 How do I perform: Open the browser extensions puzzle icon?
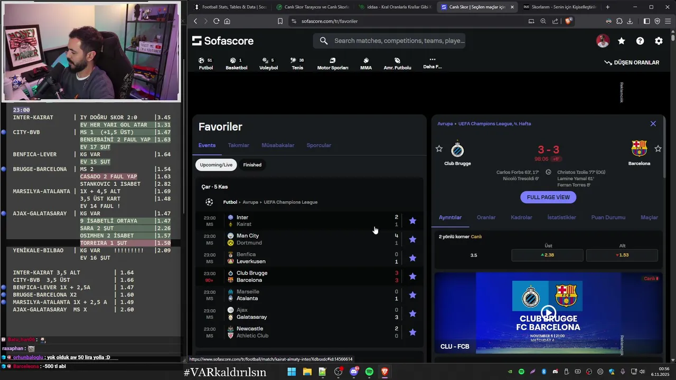click(619, 21)
